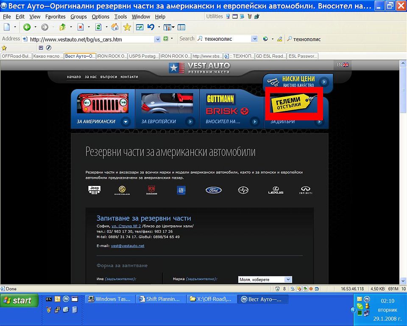Click the технополис search input field
This screenshot has height=326, width=407.
(227, 39)
